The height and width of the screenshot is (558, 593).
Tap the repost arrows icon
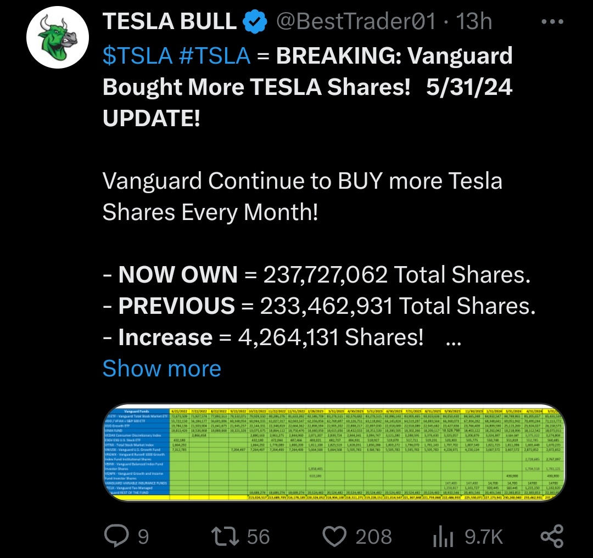(x=226, y=536)
